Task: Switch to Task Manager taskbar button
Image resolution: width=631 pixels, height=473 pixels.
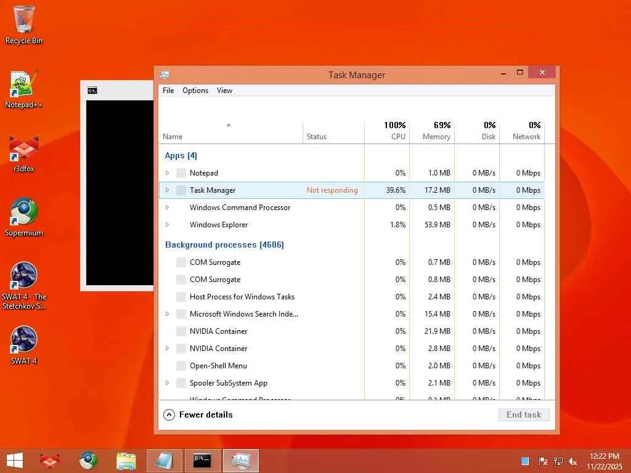Action: [x=241, y=461]
